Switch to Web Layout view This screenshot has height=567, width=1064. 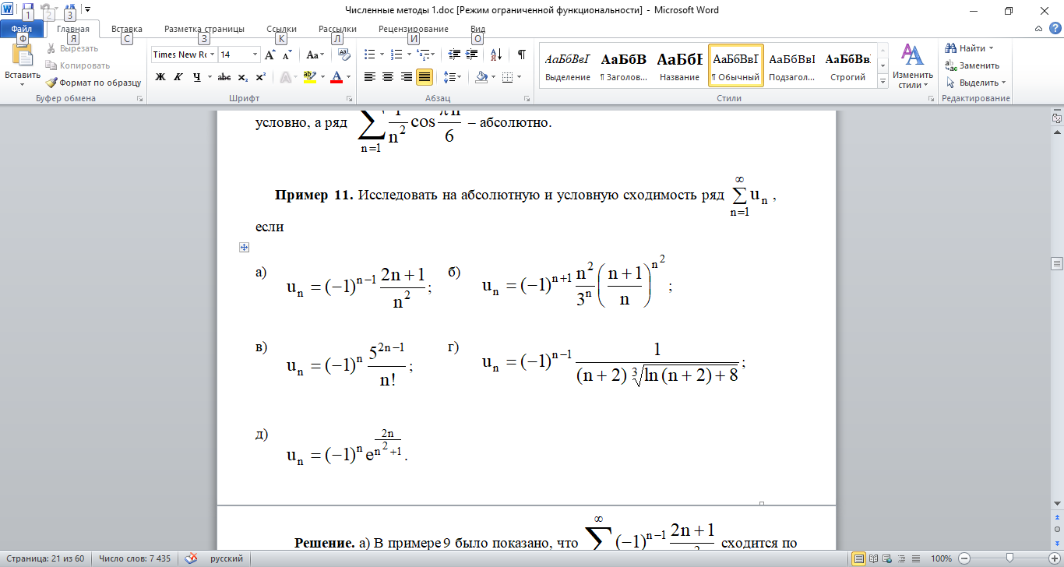[887, 558]
